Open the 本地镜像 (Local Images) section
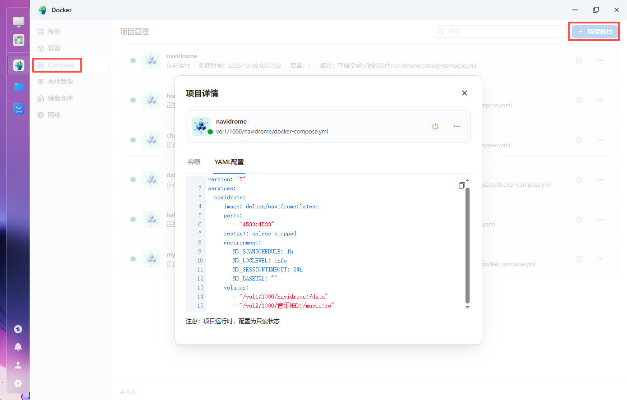Screen dimensions: 627x400 [41, 82]
